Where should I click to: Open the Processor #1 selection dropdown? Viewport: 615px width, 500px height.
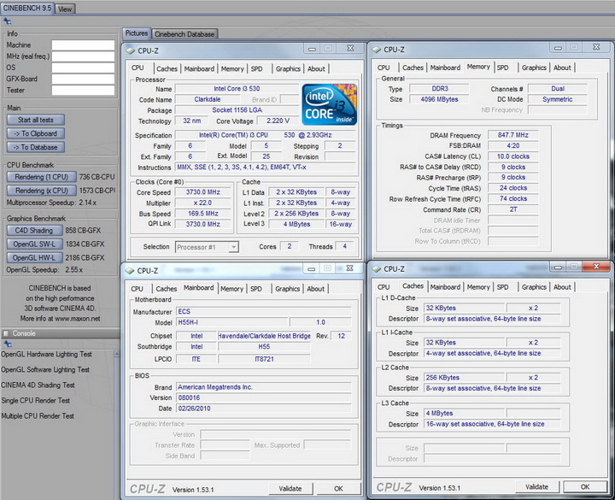(x=206, y=247)
